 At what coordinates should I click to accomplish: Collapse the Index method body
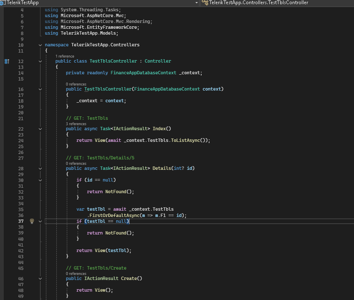point(40,129)
